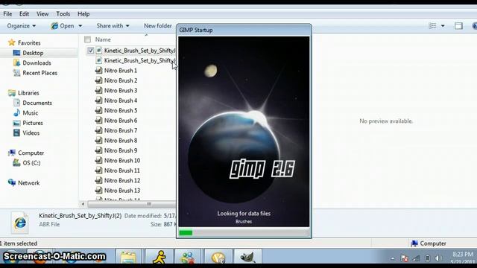Click the GIMP startup progress bar
477x268 pixels.
click(x=244, y=233)
